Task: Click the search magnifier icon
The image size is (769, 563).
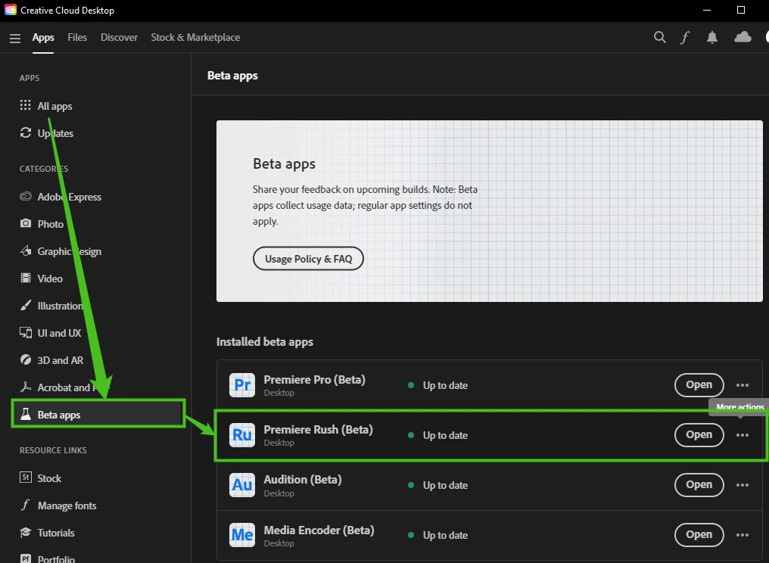Action: [x=660, y=37]
